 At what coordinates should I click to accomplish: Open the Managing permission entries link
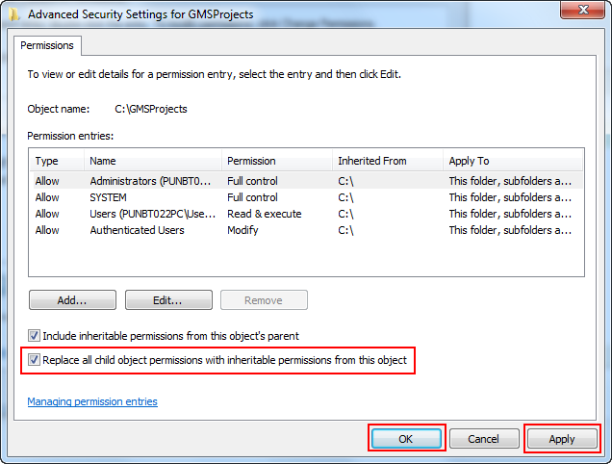(x=92, y=401)
